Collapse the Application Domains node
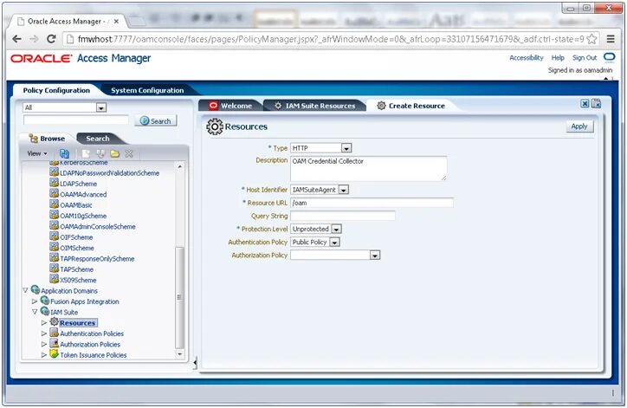 click(x=26, y=290)
